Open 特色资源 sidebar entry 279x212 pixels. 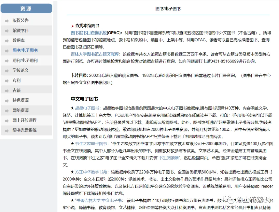click(20, 100)
